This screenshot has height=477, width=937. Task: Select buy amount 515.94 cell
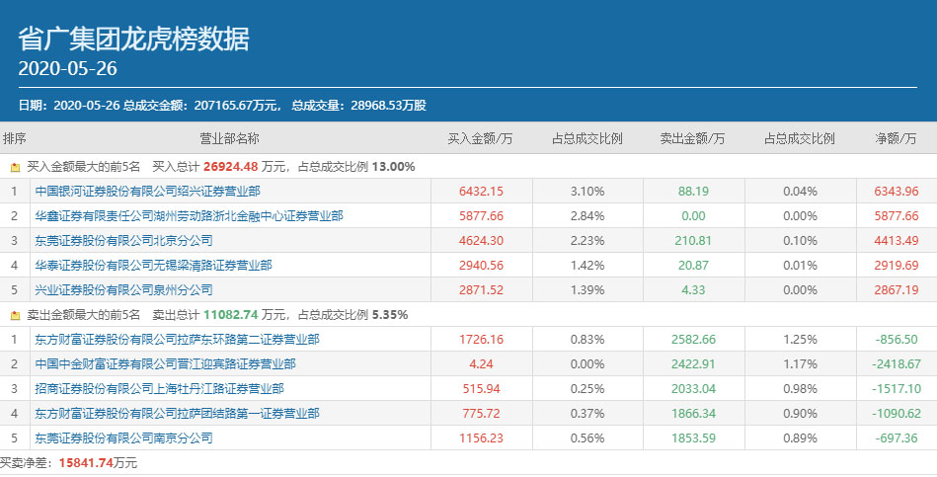point(481,388)
